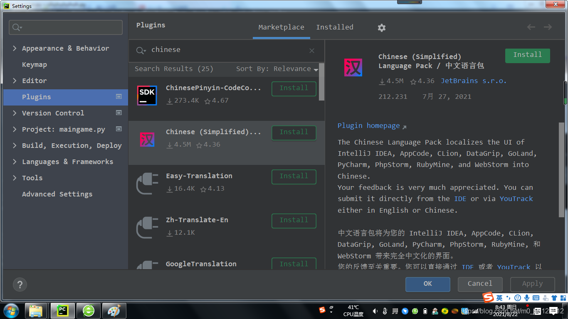Open the green browser icon on taskbar
568x319 pixels.
pyautogui.click(x=89, y=311)
